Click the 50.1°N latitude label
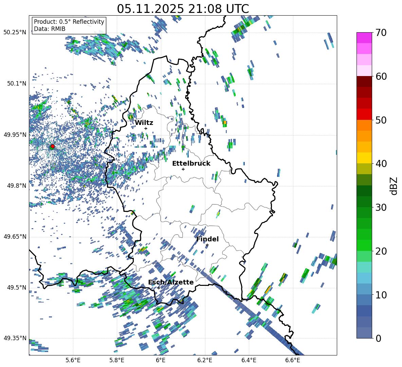 [16, 84]
